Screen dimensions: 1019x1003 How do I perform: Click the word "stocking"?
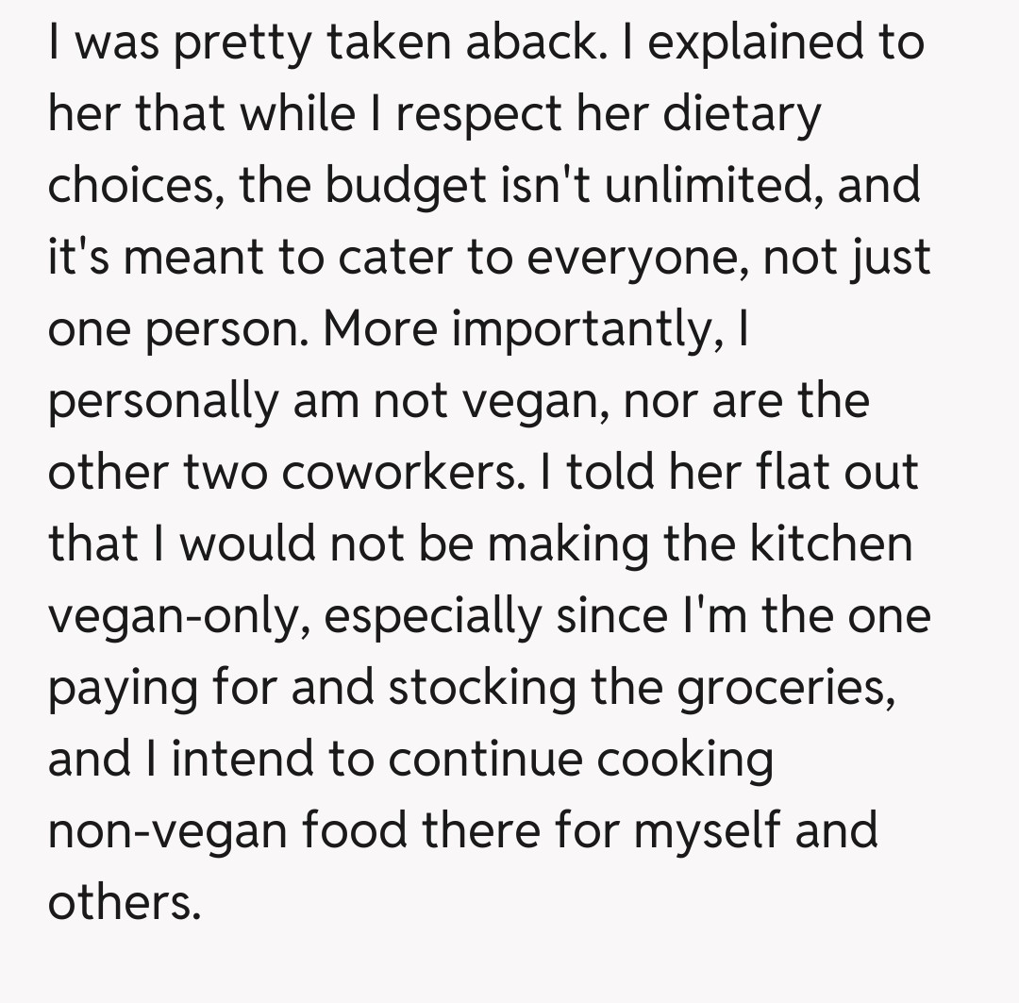[x=479, y=687]
